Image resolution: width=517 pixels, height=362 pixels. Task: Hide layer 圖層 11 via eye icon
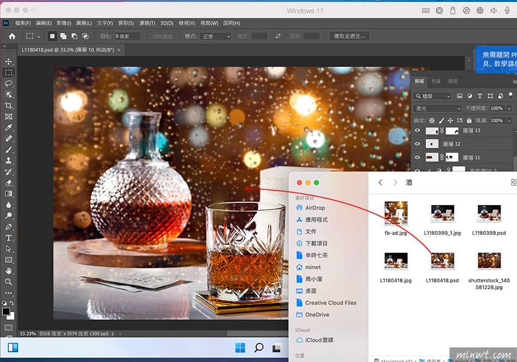[417, 158]
